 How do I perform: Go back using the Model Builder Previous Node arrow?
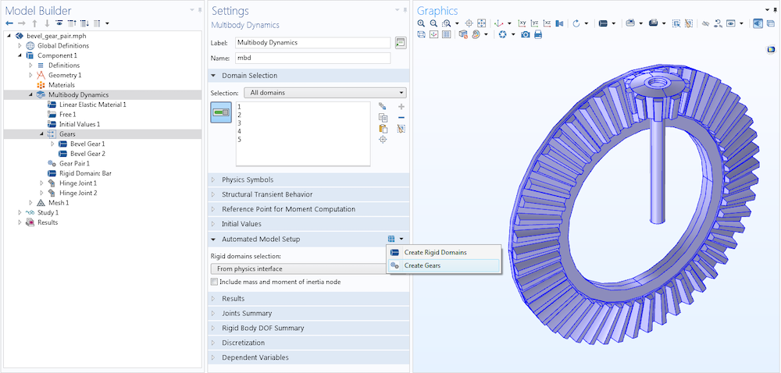[x=9, y=23]
